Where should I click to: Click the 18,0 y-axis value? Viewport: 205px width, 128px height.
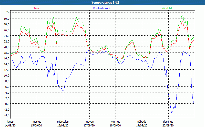[7, 53]
